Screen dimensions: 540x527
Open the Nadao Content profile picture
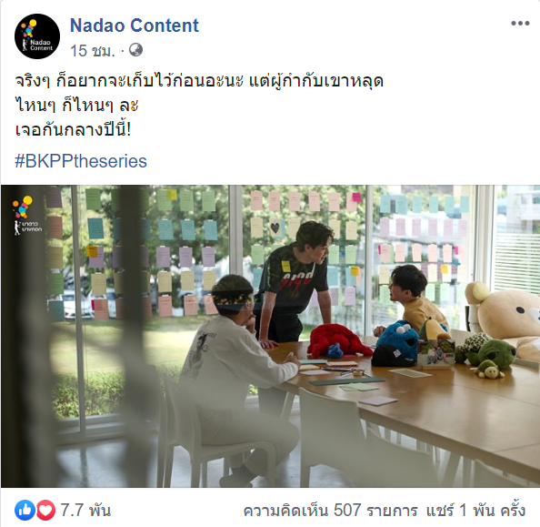point(37,36)
